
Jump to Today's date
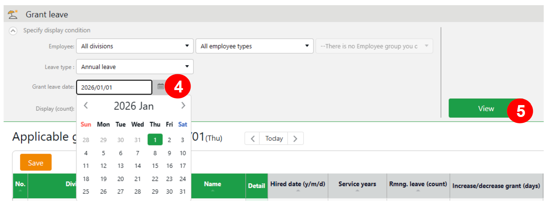click(274, 139)
